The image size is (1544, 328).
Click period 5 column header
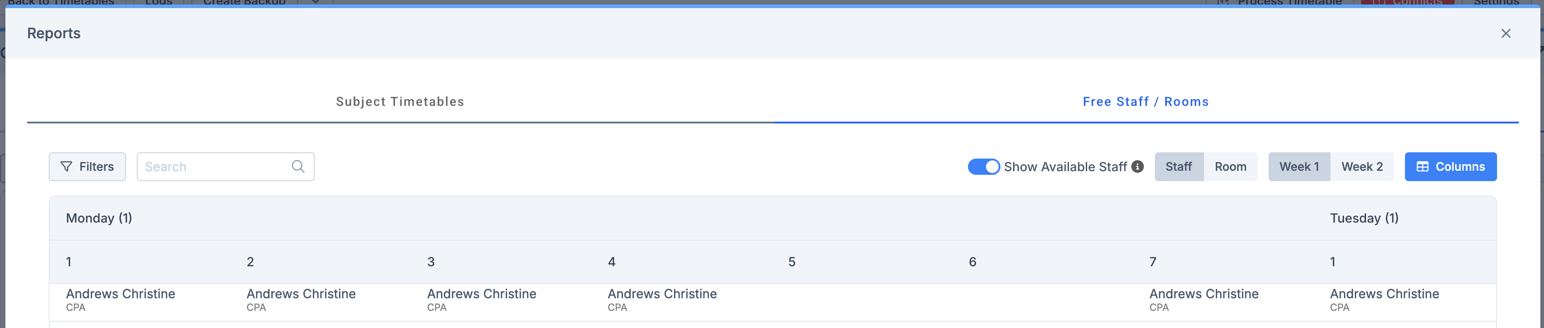tap(791, 262)
